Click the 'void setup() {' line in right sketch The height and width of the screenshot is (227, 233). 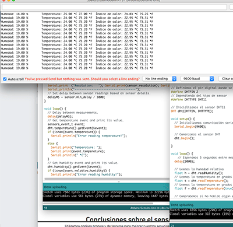tap(183, 119)
